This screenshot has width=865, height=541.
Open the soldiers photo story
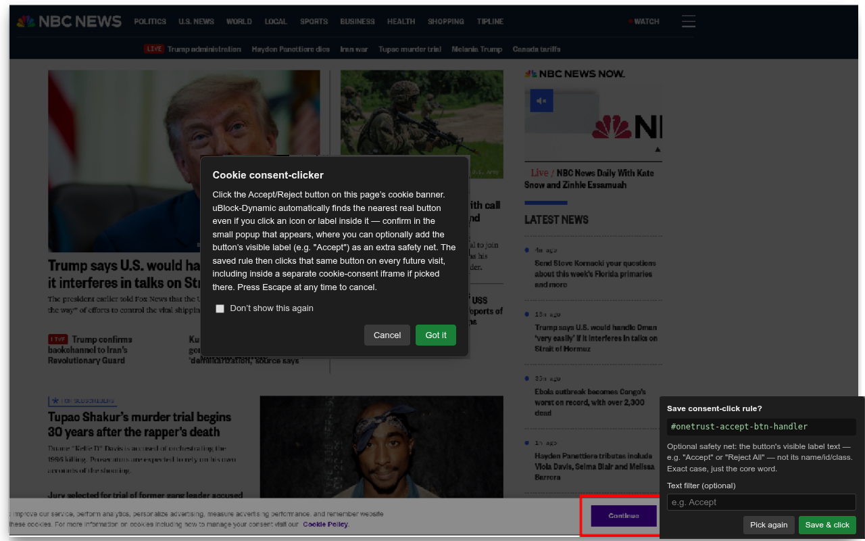[x=422, y=124]
